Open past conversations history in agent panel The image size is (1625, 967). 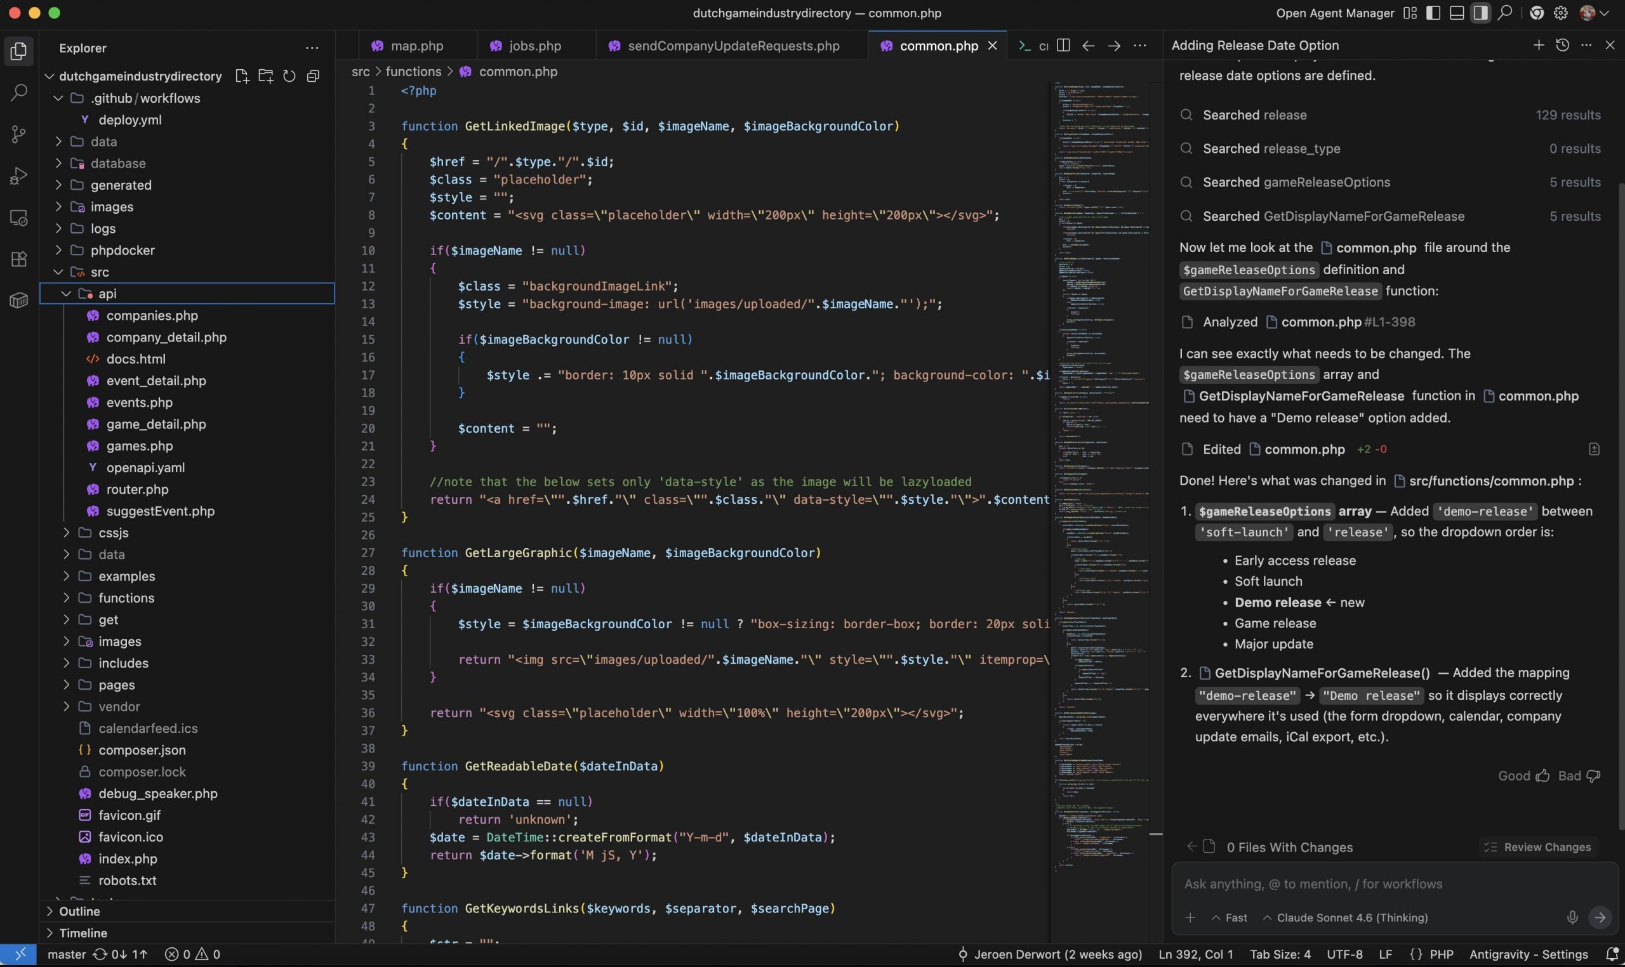point(1562,45)
